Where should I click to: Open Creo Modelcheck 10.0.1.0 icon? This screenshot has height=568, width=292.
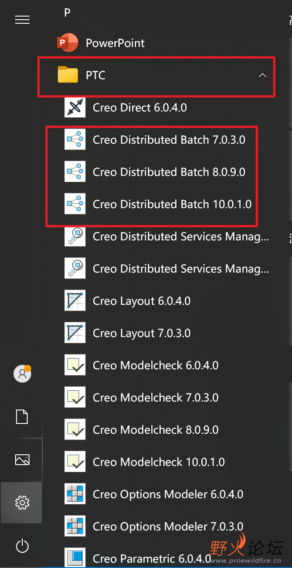(75, 462)
